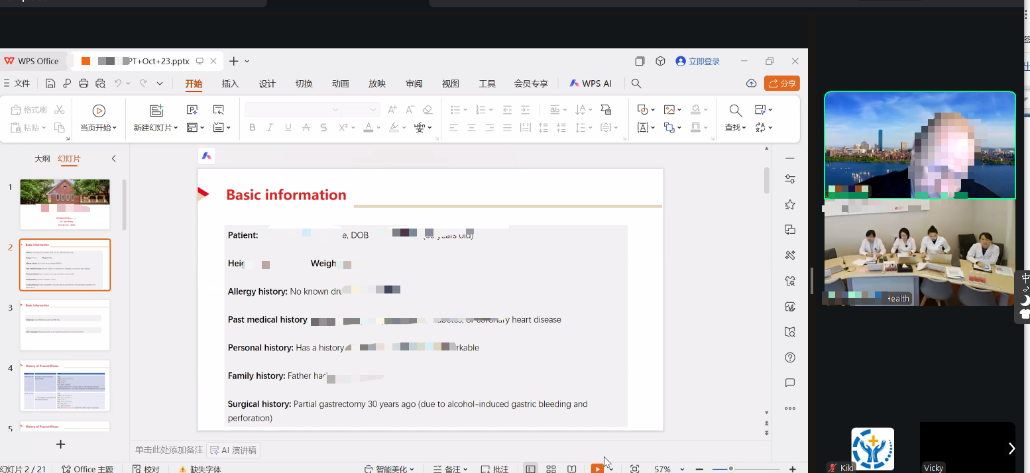Image resolution: width=1030 pixels, height=473 pixels.
Task: Select slide 3 thumbnail in the panel
Action: tap(64, 325)
